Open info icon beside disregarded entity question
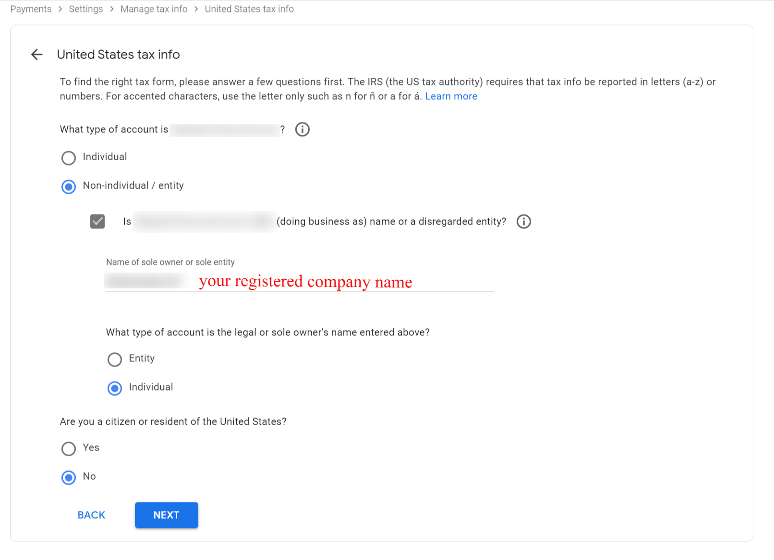 click(x=524, y=222)
